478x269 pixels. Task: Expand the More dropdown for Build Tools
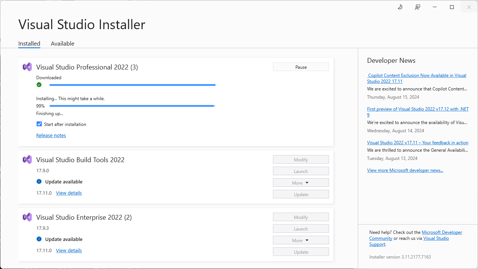point(301,183)
